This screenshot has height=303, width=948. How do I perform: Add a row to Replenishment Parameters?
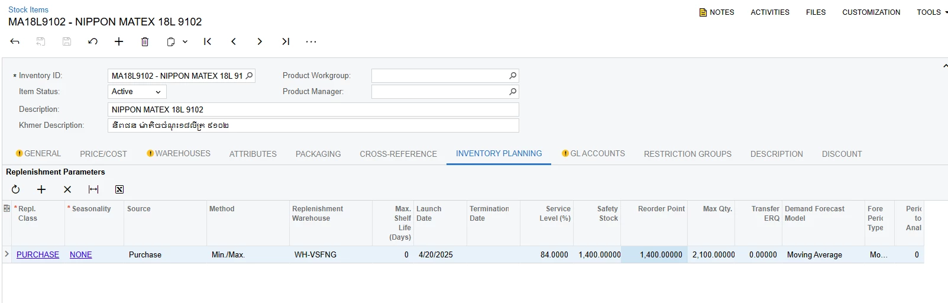(x=41, y=189)
